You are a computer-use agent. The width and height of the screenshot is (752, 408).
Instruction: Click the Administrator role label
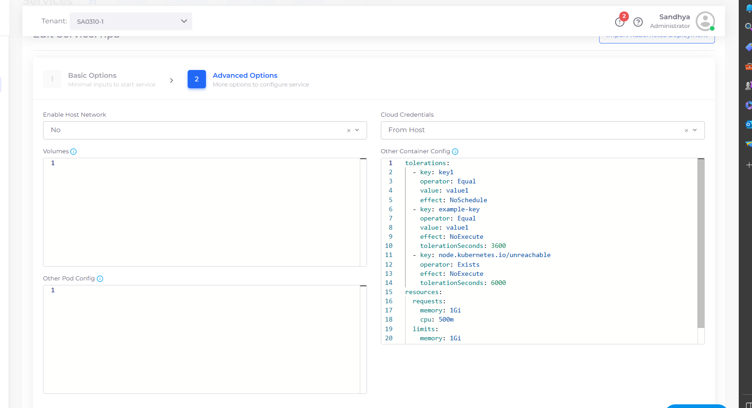(x=670, y=26)
